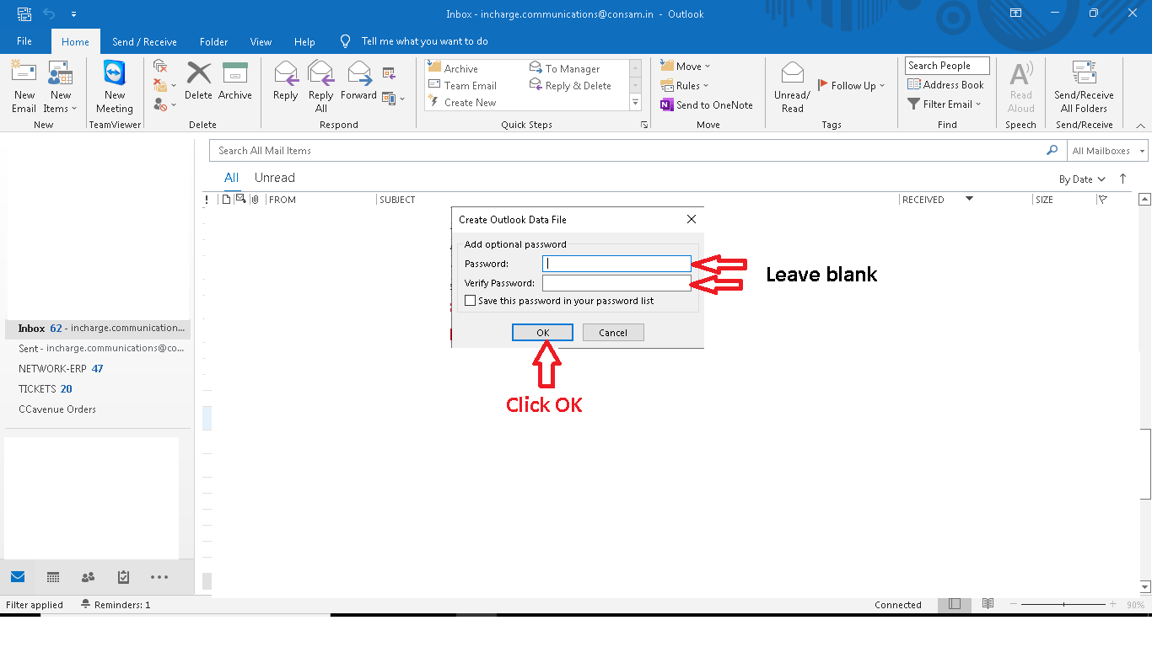This screenshot has width=1152, height=647.
Task: Reverse sort order with the up arrow
Action: (1122, 179)
